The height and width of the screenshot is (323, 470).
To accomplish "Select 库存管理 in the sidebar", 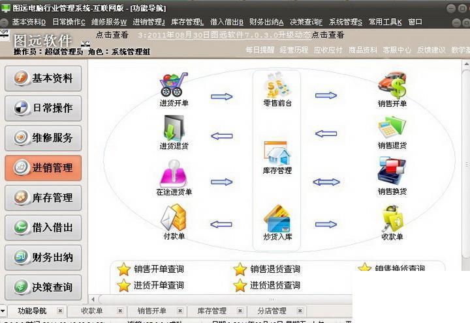I will coord(43,198).
